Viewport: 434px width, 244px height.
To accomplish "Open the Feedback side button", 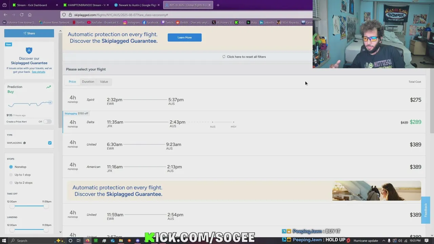I will tap(426, 210).
